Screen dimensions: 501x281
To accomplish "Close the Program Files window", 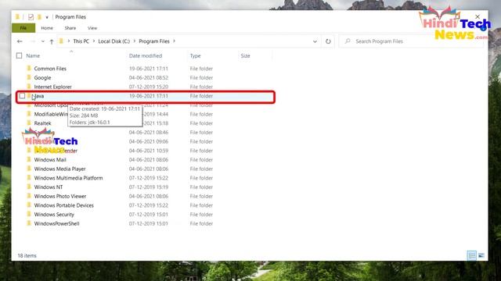I will click(478, 16).
